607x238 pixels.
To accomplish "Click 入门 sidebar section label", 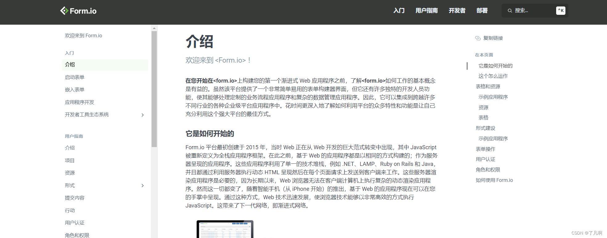I will click(69, 53).
